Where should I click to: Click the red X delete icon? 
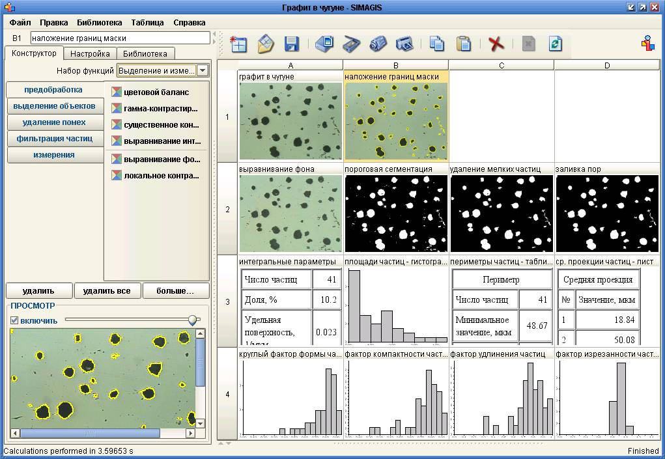coord(496,44)
